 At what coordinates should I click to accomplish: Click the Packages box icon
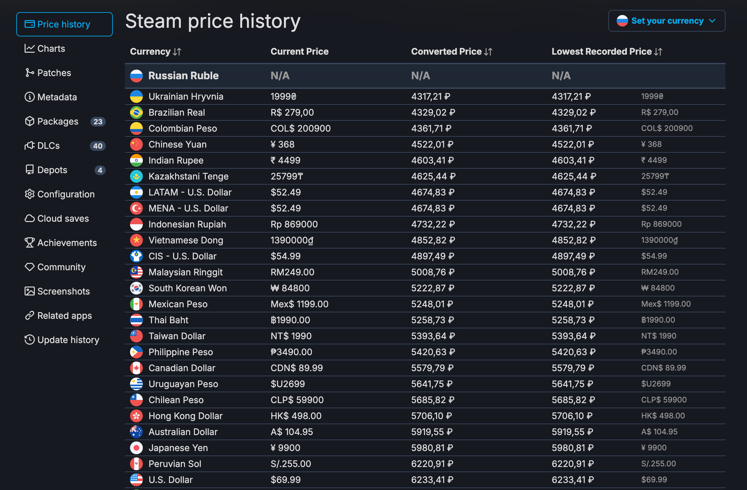tap(29, 121)
